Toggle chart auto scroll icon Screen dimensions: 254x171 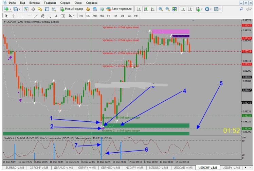(x=183, y=9)
